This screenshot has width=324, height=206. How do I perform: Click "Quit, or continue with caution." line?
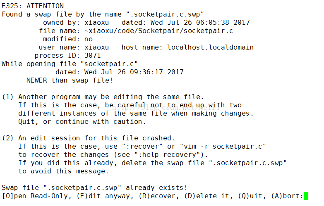tap(82, 121)
